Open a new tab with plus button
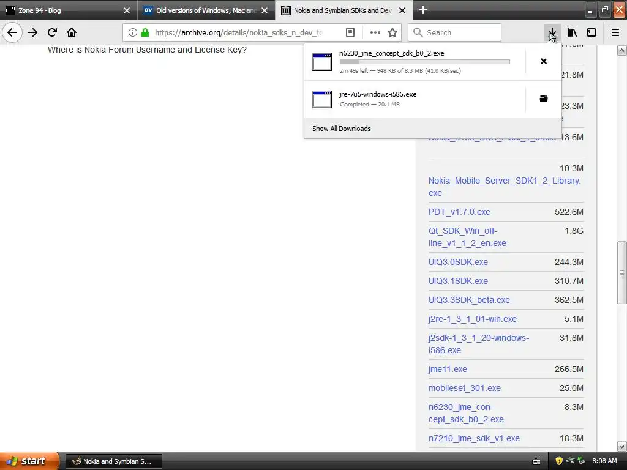Viewport: 627px width, 470px height. (x=422, y=10)
